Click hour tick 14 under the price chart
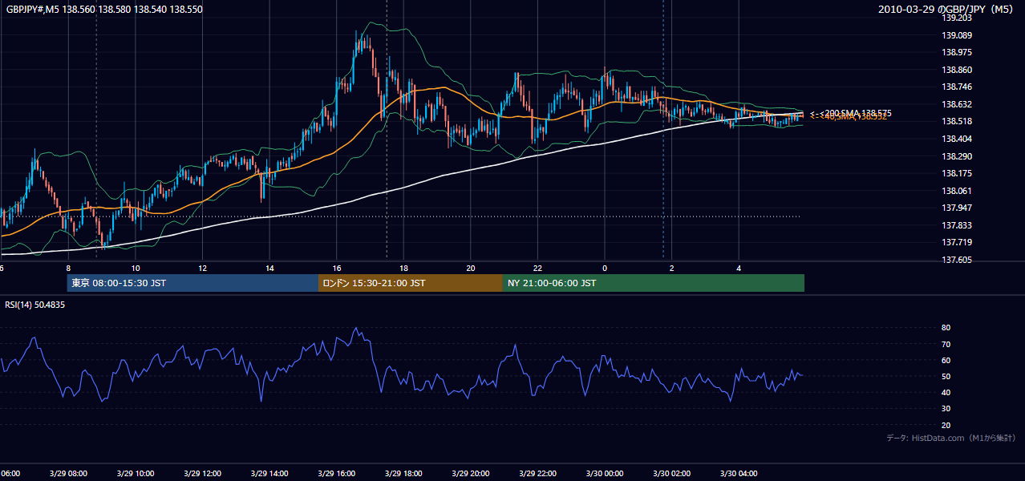This screenshot has height=481, width=1025. pyautogui.click(x=269, y=269)
